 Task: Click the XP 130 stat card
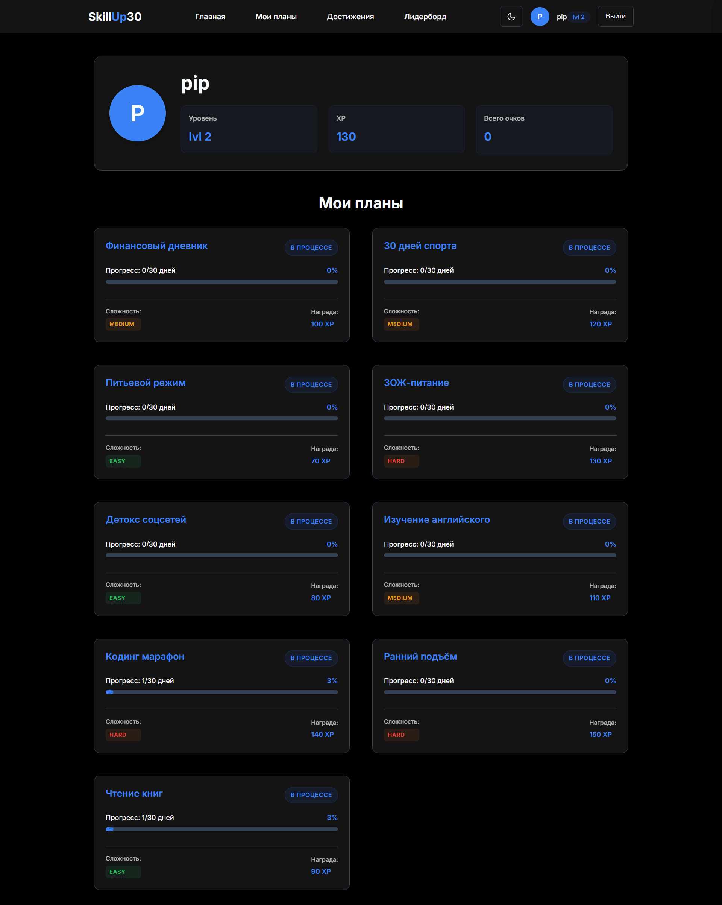396,129
